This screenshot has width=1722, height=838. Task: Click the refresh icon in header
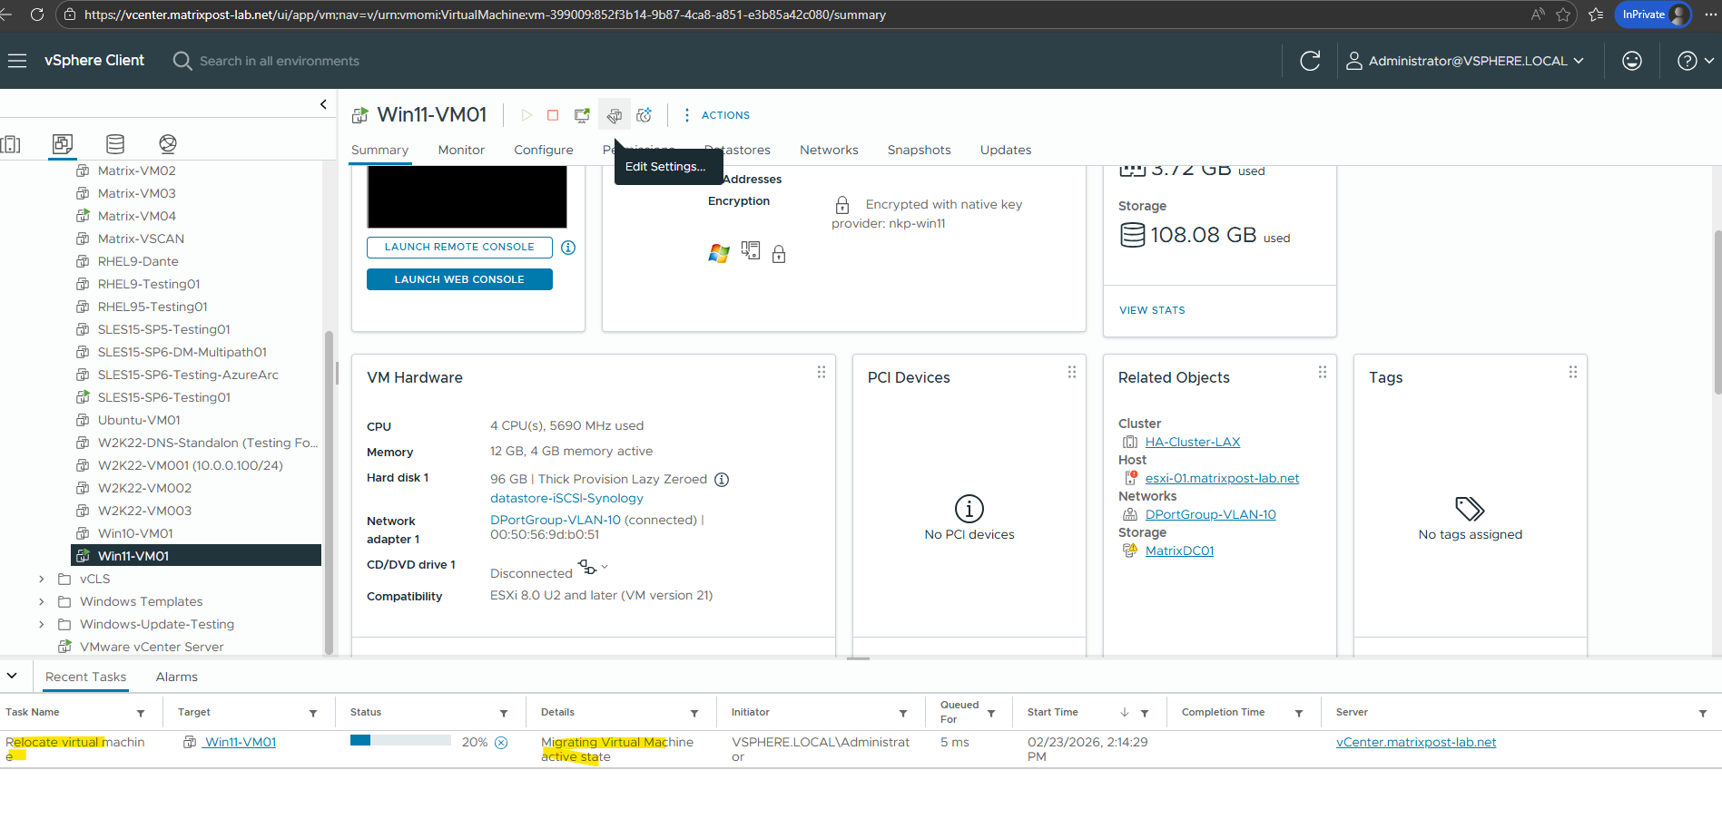(1309, 61)
